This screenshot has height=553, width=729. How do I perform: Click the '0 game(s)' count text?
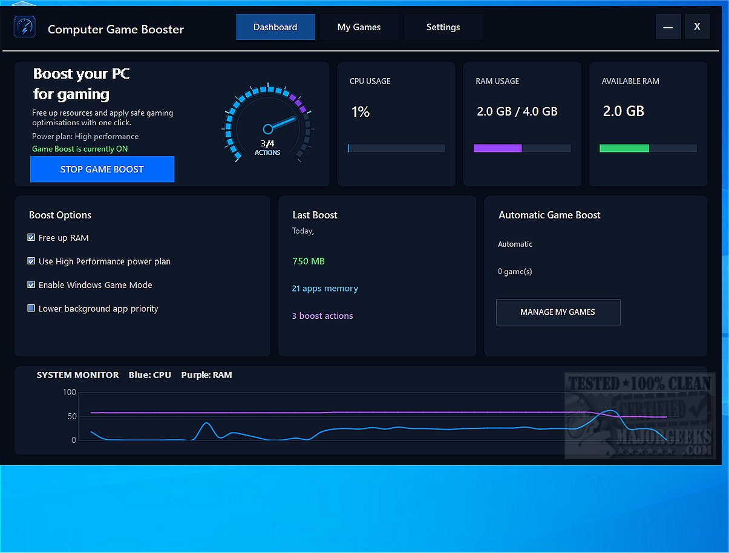(x=515, y=272)
